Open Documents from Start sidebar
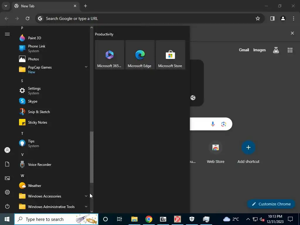Viewport: 300px width, 225px height. pos(7,164)
